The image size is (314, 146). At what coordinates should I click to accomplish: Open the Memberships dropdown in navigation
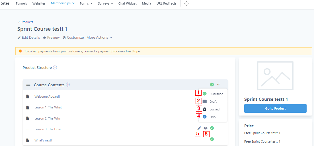coord(63,3)
